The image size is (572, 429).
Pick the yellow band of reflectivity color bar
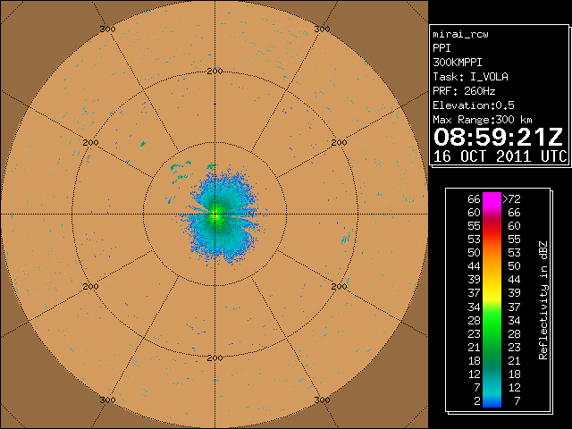click(x=492, y=293)
